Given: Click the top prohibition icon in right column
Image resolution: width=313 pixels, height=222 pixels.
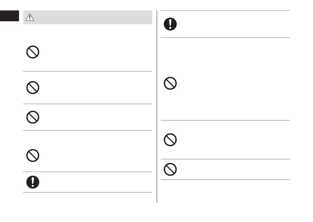Looking at the screenshot, I should pos(170,83).
